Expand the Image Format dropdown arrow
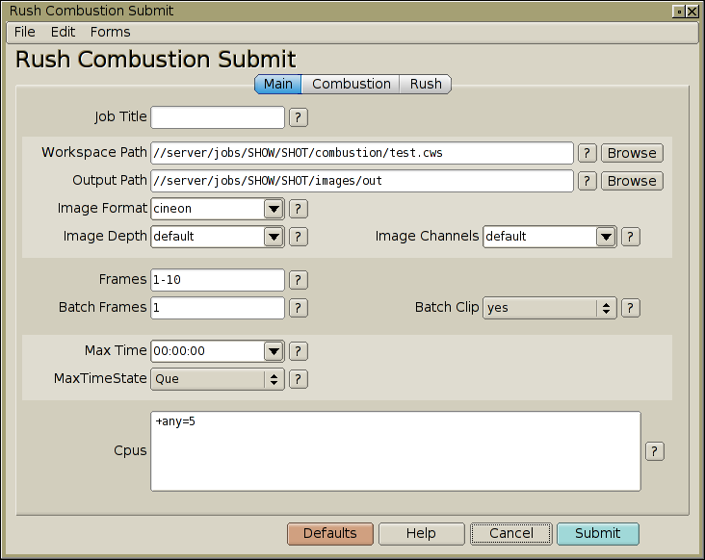This screenshot has width=705, height=560. [274, 209]
